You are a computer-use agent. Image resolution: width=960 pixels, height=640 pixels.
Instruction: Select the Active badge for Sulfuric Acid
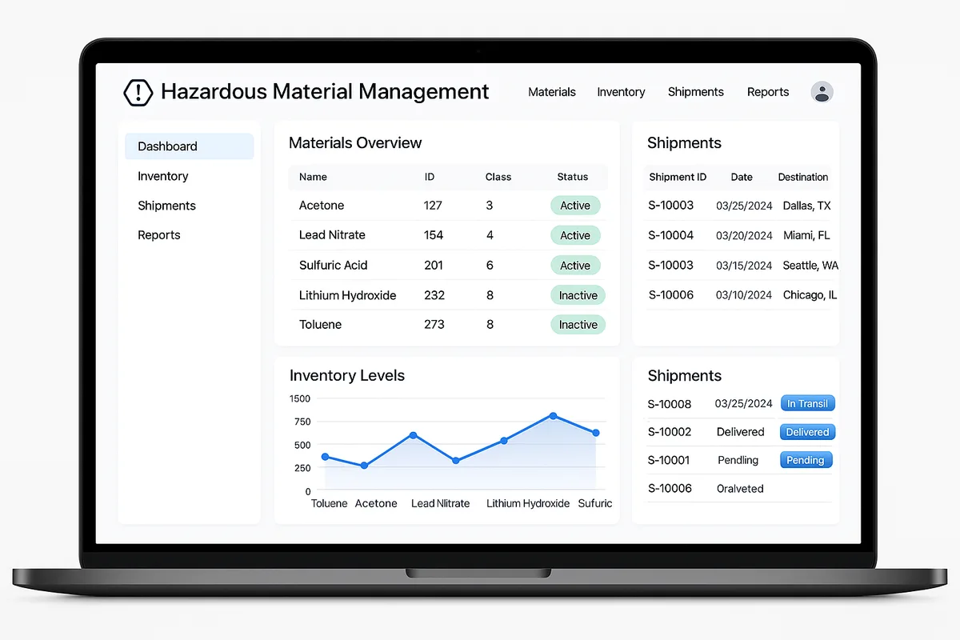tap(575, 266)
